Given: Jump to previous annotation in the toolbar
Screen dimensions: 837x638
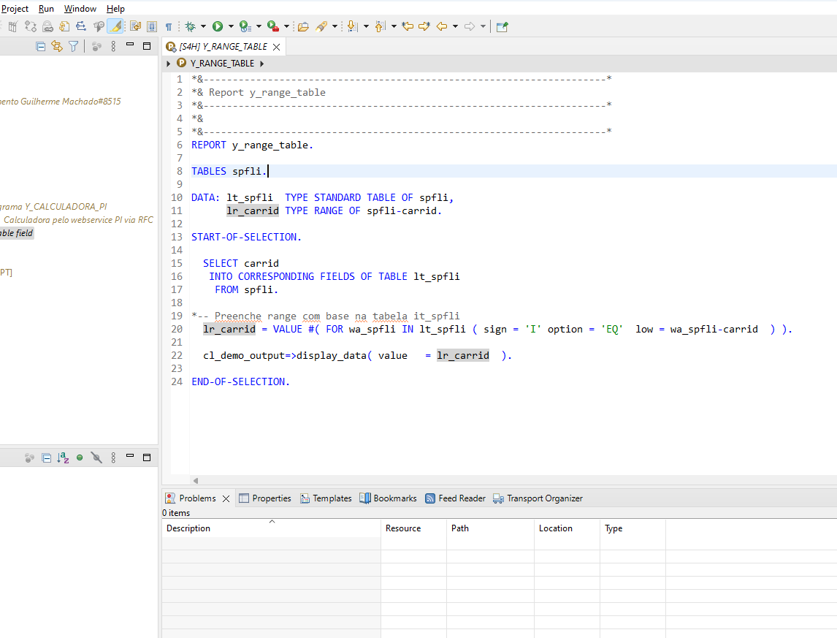Looking at the screenshot, I should 379,25.
